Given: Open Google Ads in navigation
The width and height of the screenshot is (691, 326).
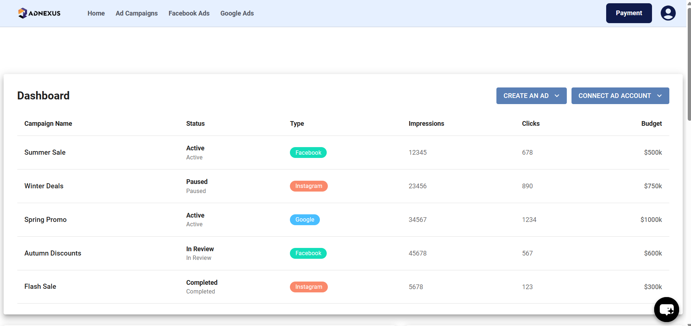Looking at the screenshot, I should coord(237,13).
